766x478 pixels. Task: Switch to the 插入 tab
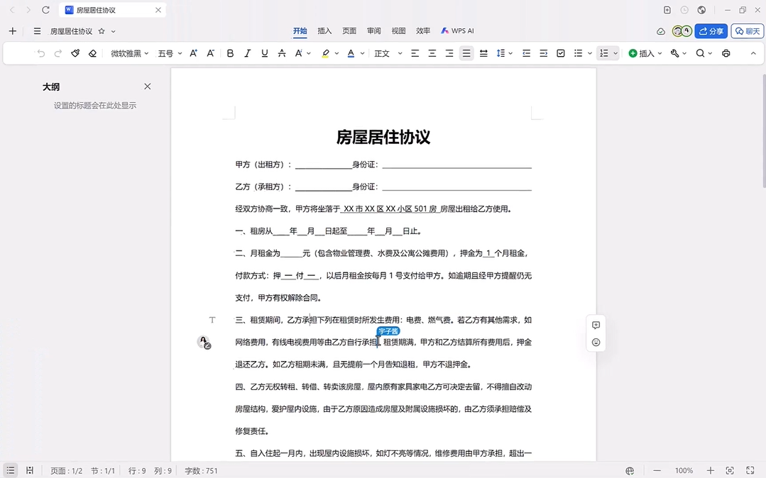324,31
